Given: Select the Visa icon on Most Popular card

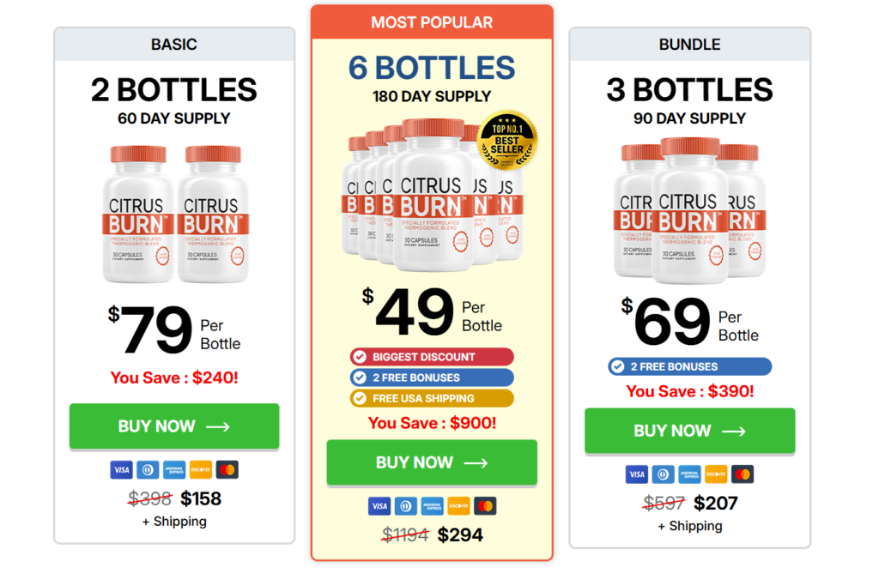Looking at the screenshot, I should [x=379, y=505].
